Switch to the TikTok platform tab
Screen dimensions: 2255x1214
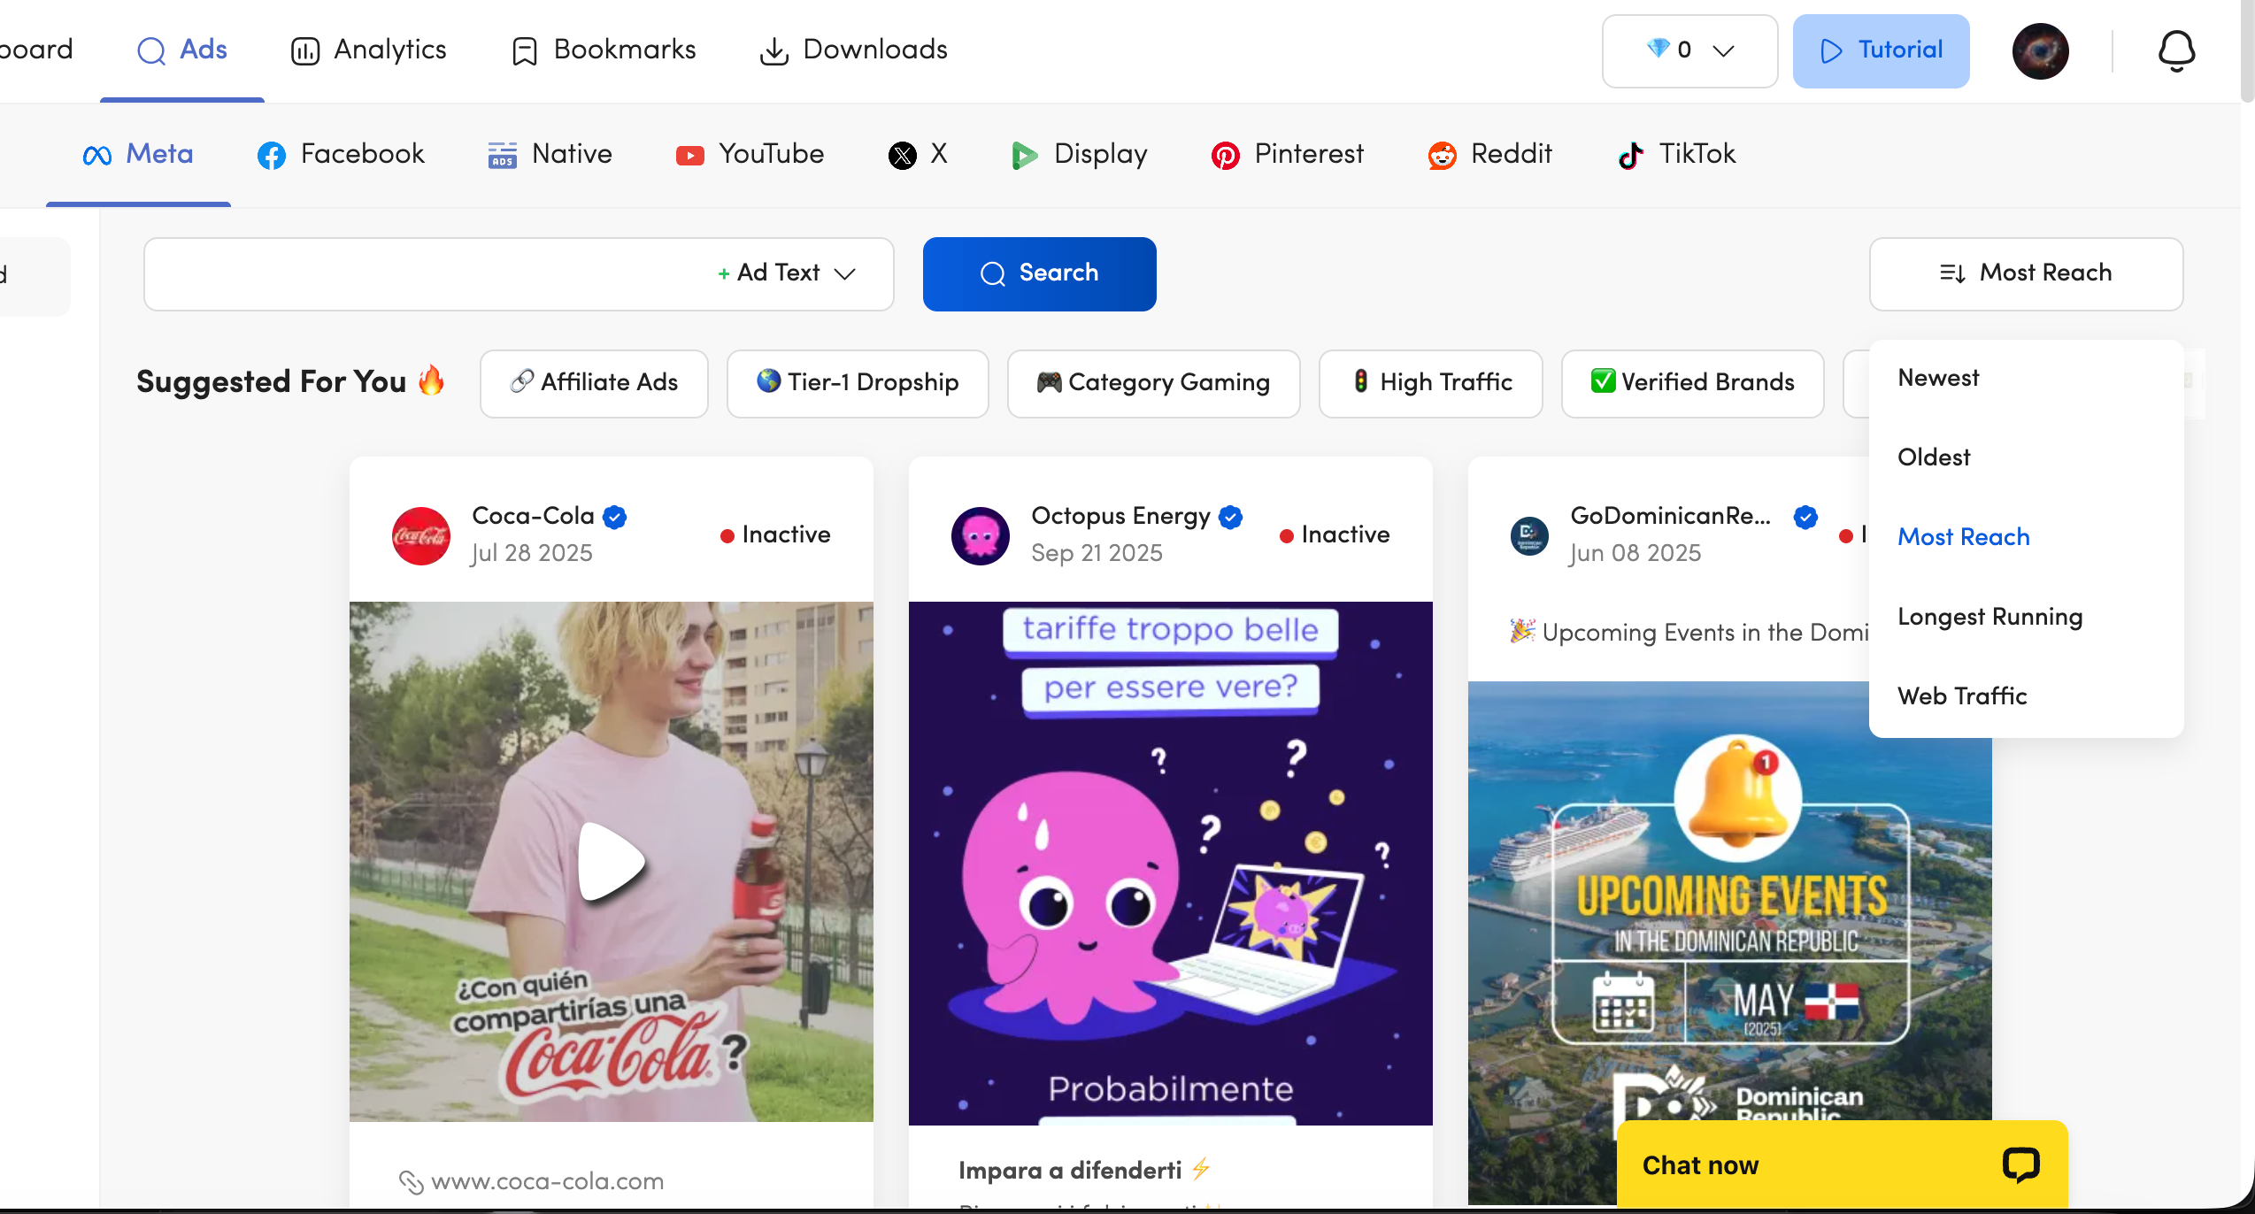tap(1676, 154)
